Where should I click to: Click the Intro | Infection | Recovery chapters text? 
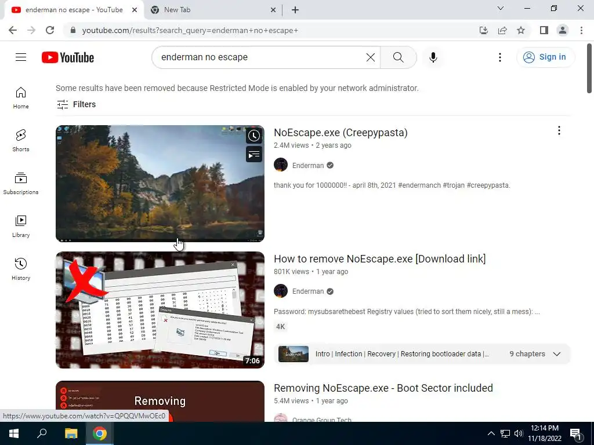click(x=402, y=354)
